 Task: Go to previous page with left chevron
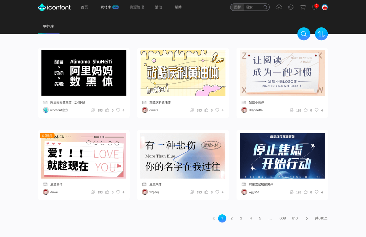point(213,218)
